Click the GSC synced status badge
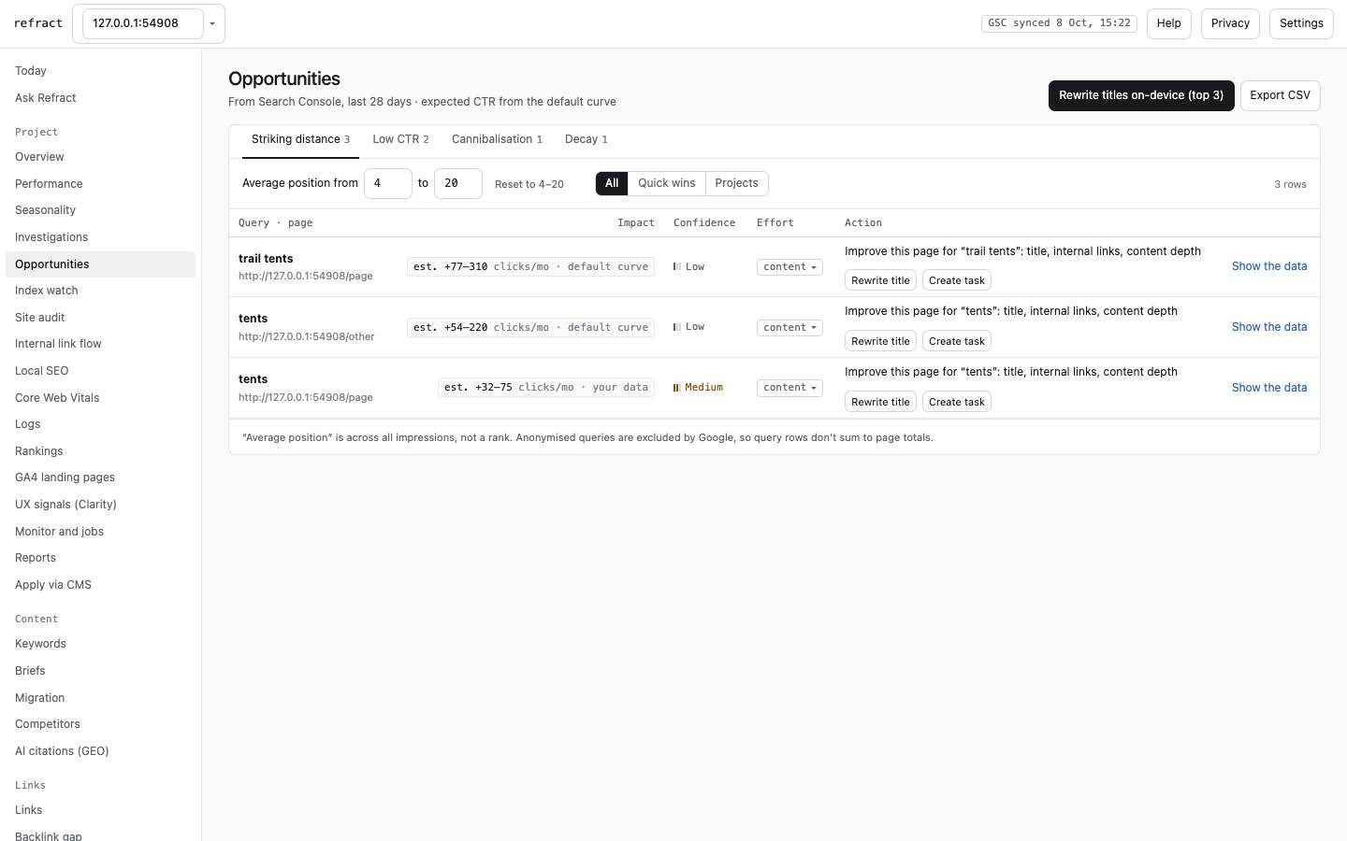Screen dimensions: 1347x841 tap(1059, 23)
